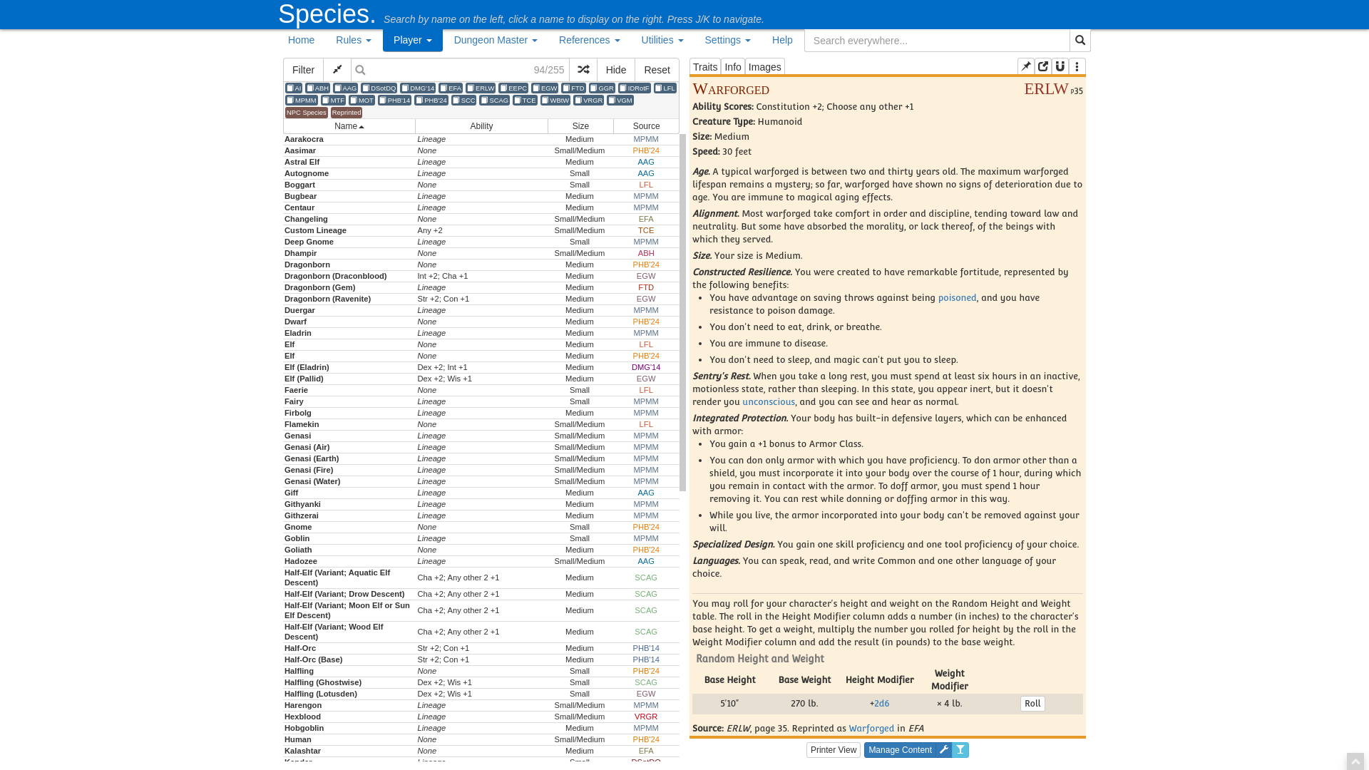
Task: Toggle the SCAG source filter pill
Action: coord(495,101)
